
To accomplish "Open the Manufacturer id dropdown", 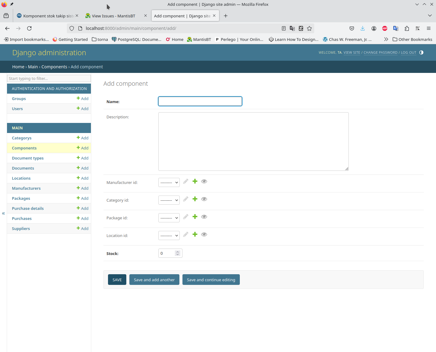I will click(x=169, y=183).
